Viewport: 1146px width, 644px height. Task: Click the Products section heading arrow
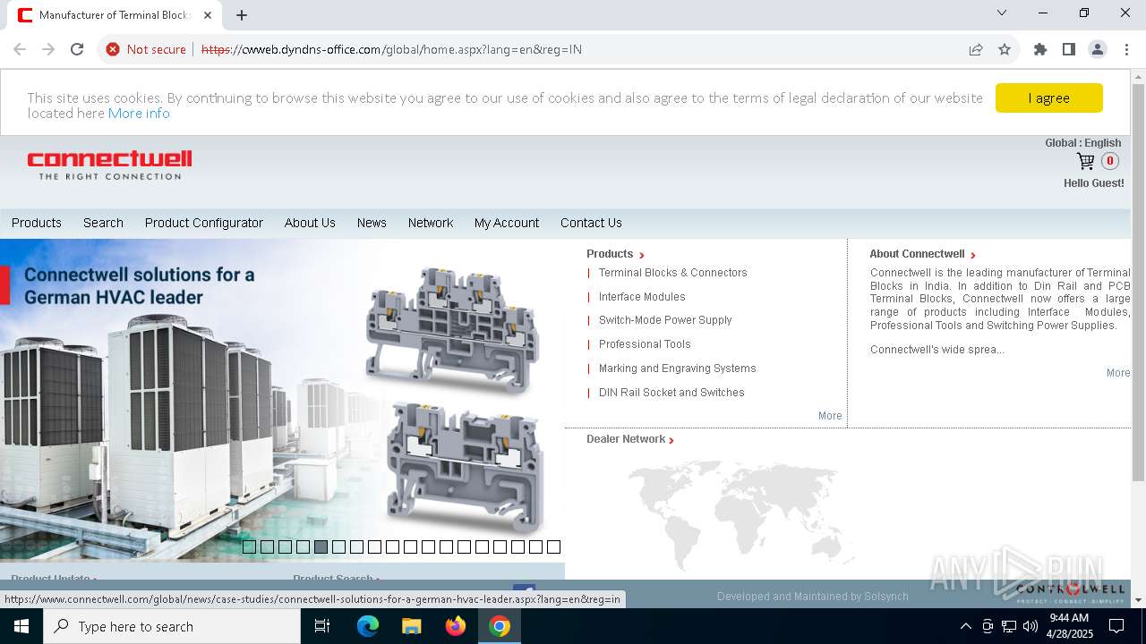(642, 255)
